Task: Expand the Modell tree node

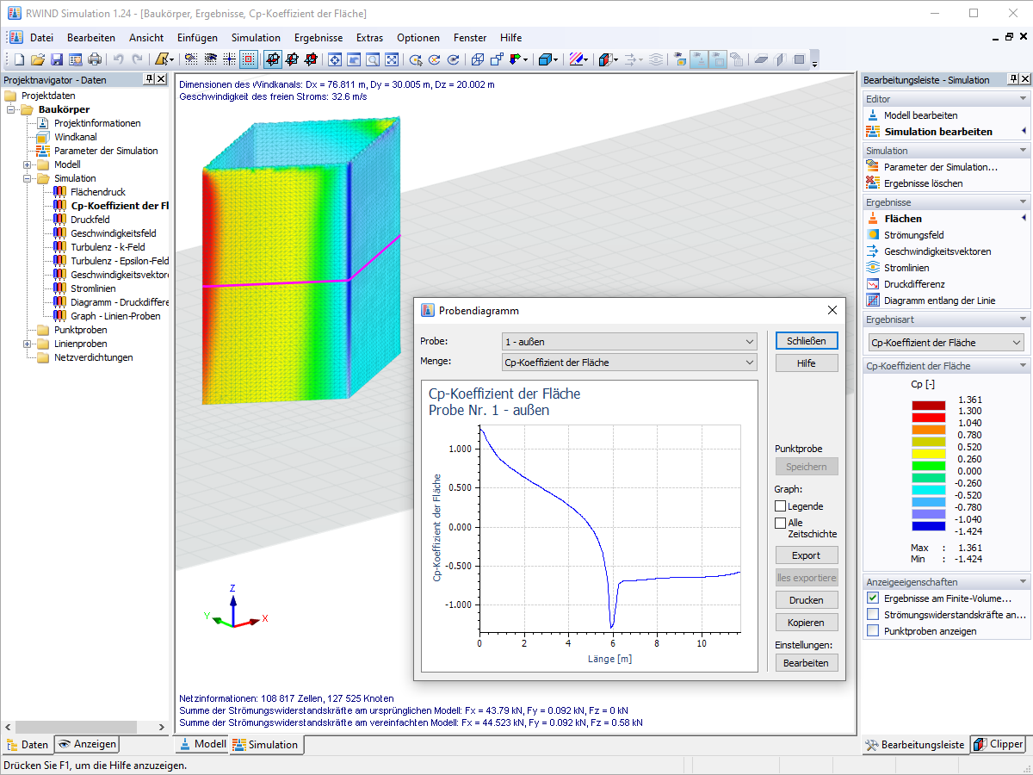Action: pyautogui.click(x=28, y=164)
